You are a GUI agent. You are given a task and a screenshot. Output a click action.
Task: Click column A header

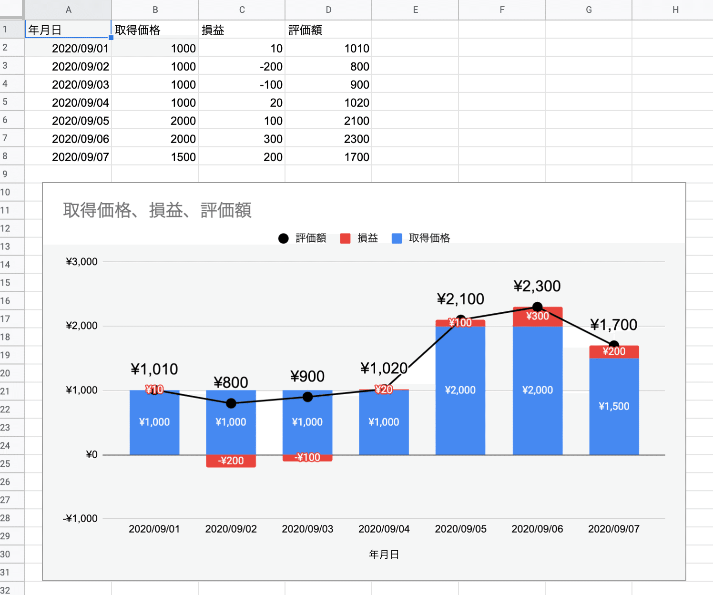coord(68,10)
